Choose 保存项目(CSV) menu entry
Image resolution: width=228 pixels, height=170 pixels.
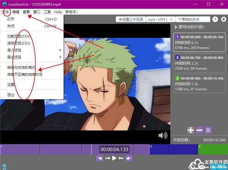(x=32, y=43)
